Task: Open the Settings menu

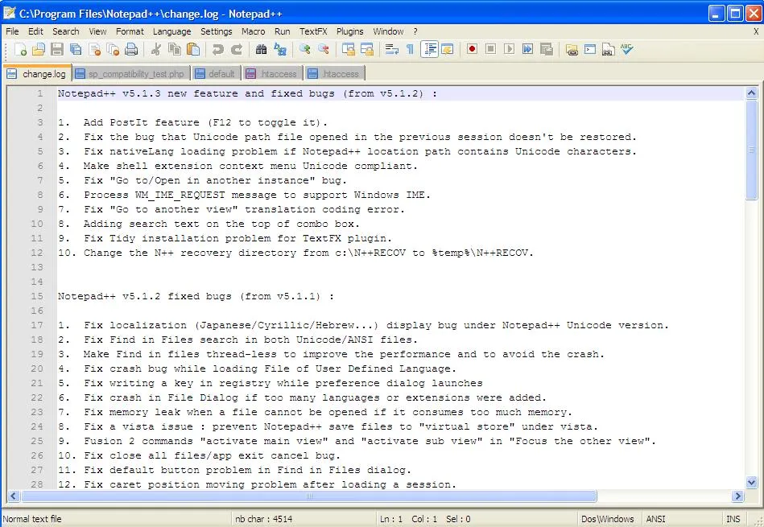Action: coord(217,31)
